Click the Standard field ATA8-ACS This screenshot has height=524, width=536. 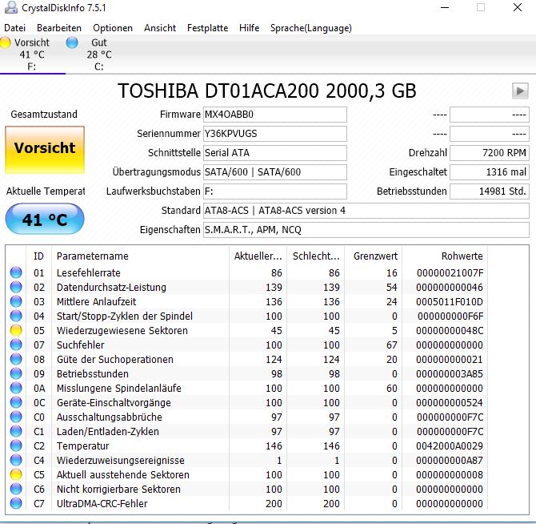pos(366,211)
